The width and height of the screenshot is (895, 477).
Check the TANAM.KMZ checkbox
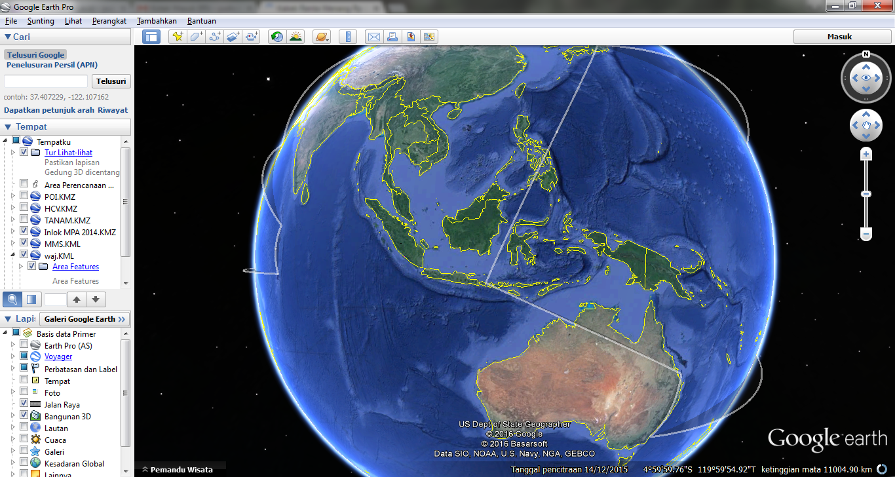pos(24,219)
